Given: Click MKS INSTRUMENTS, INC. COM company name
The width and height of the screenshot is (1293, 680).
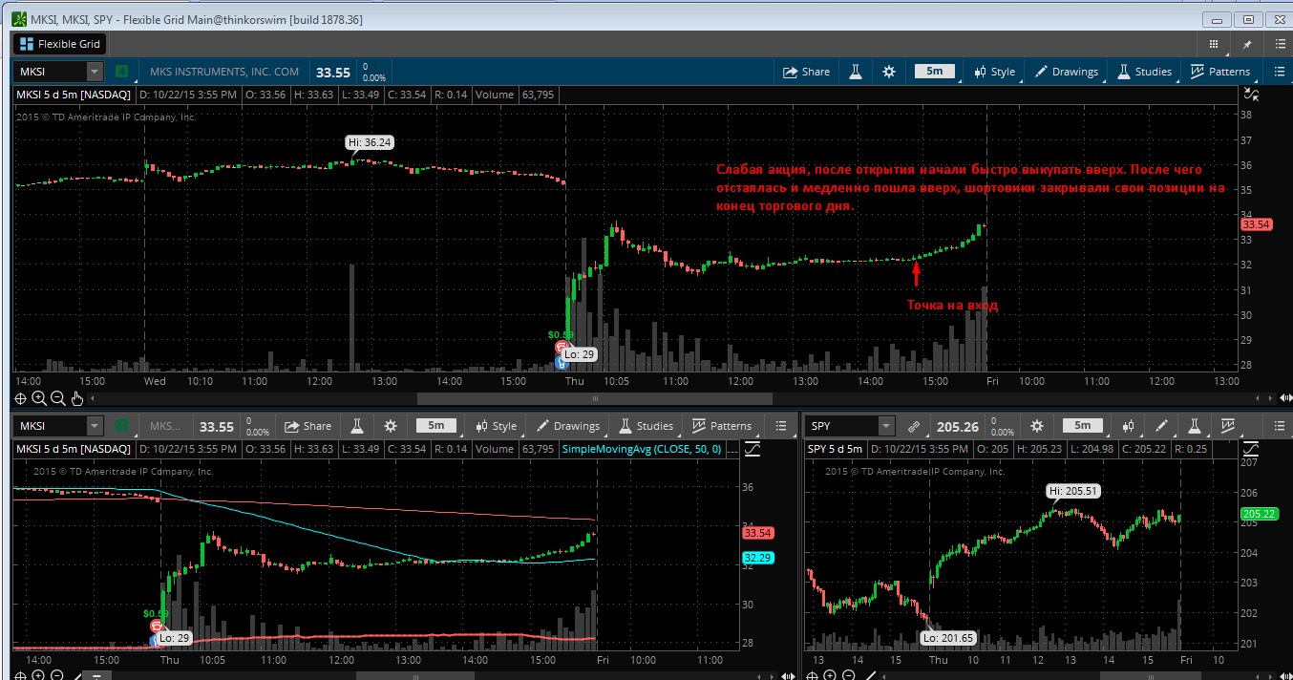Looking at the screenshot, I should coord(224,72).
